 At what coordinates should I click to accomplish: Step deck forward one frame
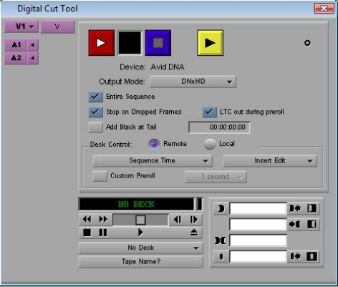[x=194, y=219]
